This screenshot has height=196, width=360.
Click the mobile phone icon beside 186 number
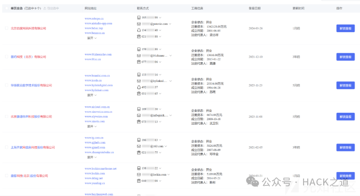point(139,140)
